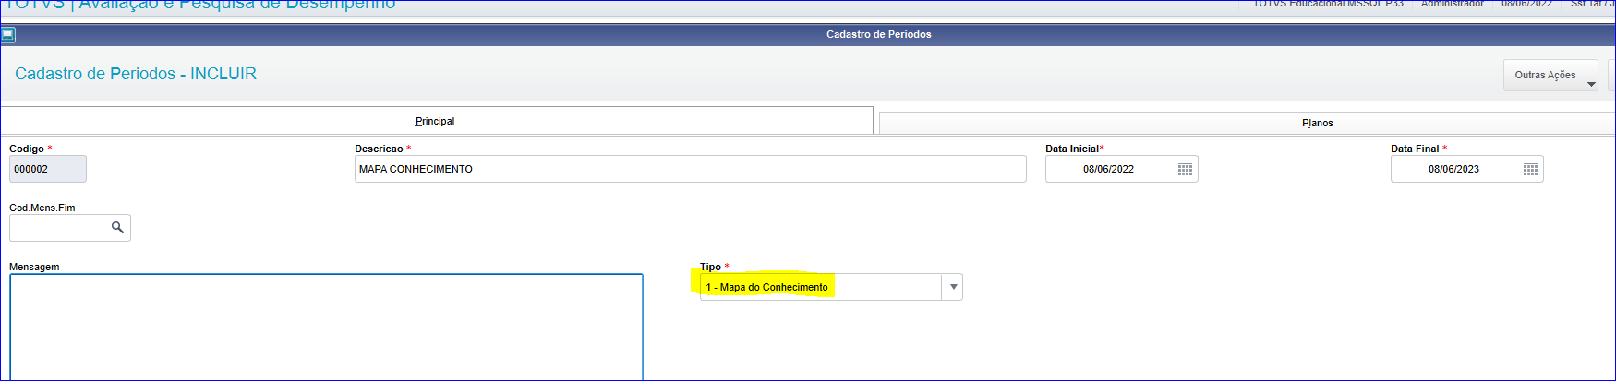
Task: Switch to the Principal tab
Action: coord(435,121)
